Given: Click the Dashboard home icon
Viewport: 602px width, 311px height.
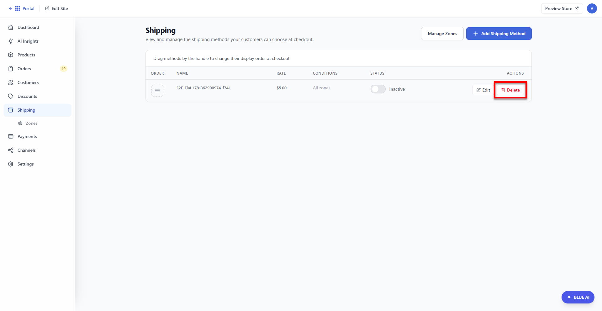Looking at the screenshot, I should 11,27.
